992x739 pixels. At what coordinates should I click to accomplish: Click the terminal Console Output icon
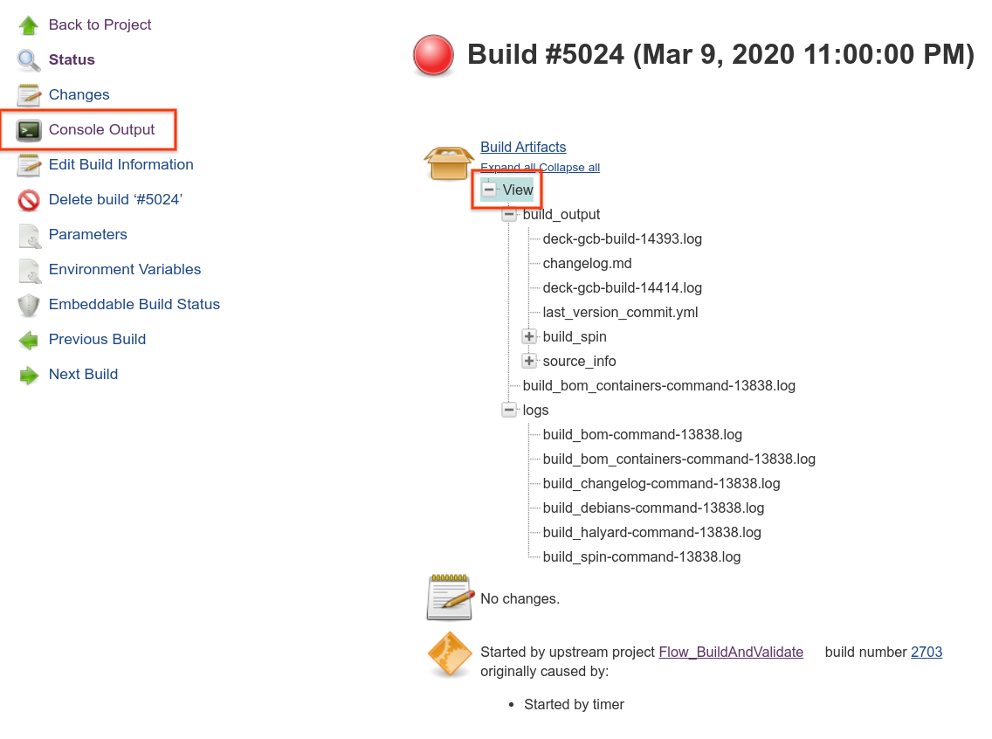[x=29, y=129]
